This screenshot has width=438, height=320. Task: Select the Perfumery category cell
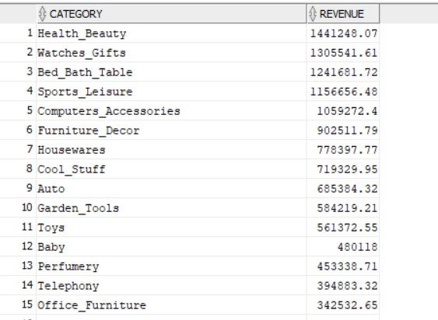tap(171, 266)
